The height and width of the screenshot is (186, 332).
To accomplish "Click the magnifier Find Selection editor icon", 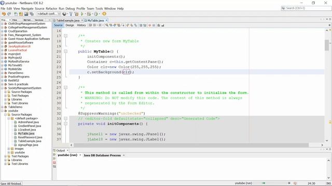I will pyautogui.click(x=107, y=25).
